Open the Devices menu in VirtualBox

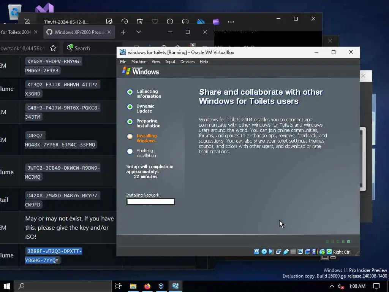click(x=187, y=62)
